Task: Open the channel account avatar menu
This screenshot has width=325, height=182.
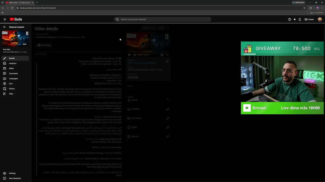Action: [x=320, y=19]
